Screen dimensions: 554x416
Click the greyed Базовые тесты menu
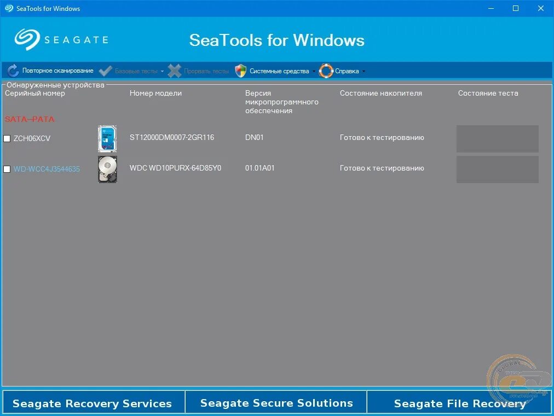tap(136, 71)
